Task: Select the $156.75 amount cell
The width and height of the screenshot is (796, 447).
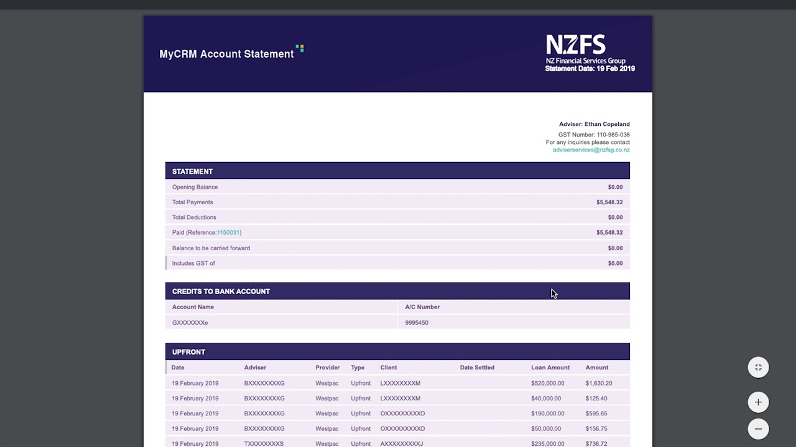Action: 596,428
